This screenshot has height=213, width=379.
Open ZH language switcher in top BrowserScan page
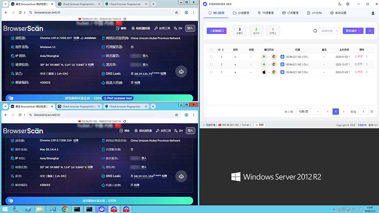pos(178,28)
